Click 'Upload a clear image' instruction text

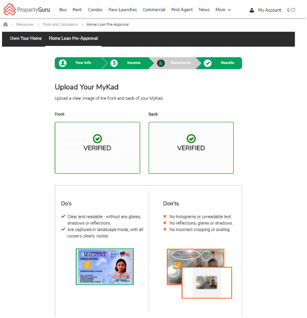[x=109, y=98]
